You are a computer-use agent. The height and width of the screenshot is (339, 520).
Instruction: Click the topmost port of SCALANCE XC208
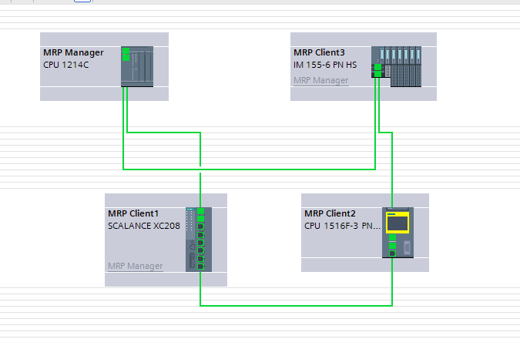(x=200, y=210)
